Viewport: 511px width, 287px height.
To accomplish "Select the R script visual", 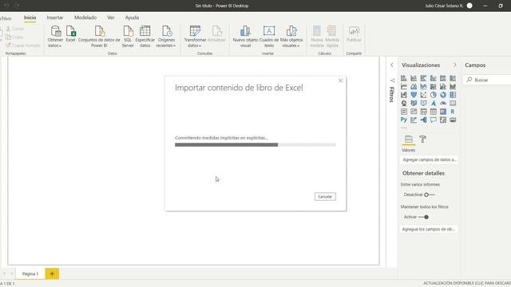I will (453, 112).
